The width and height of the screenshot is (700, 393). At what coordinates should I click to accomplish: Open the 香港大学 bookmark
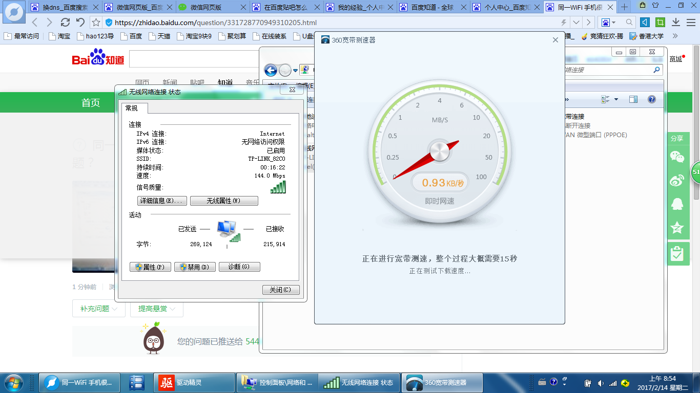click(x=647, y=36)
